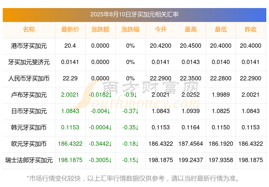Click high value 199.2437 in 瑞士法郎 row
Viewport: 269px width, 187px height.
click(191, 160)
